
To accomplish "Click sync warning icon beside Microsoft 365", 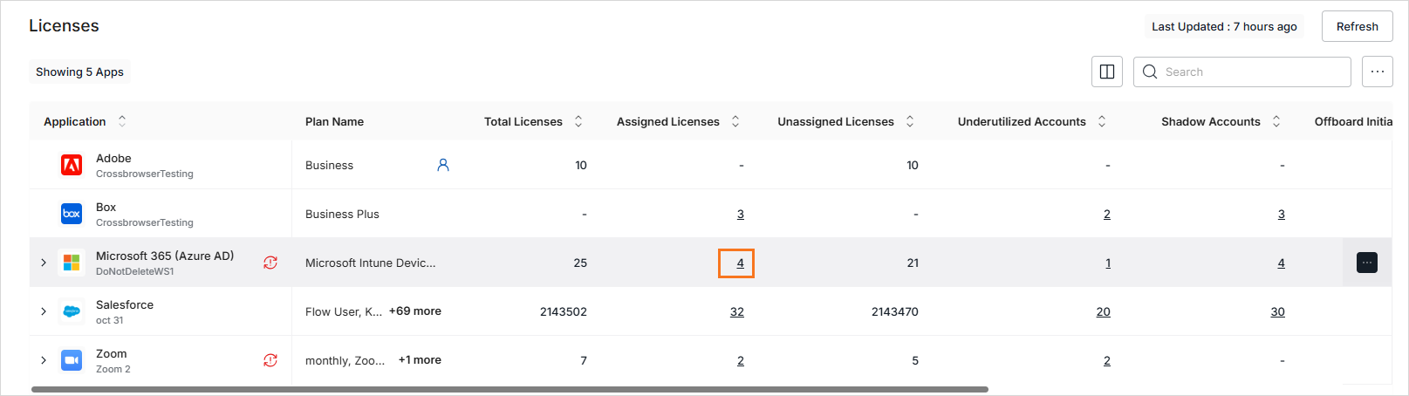I will pos(270,263).
